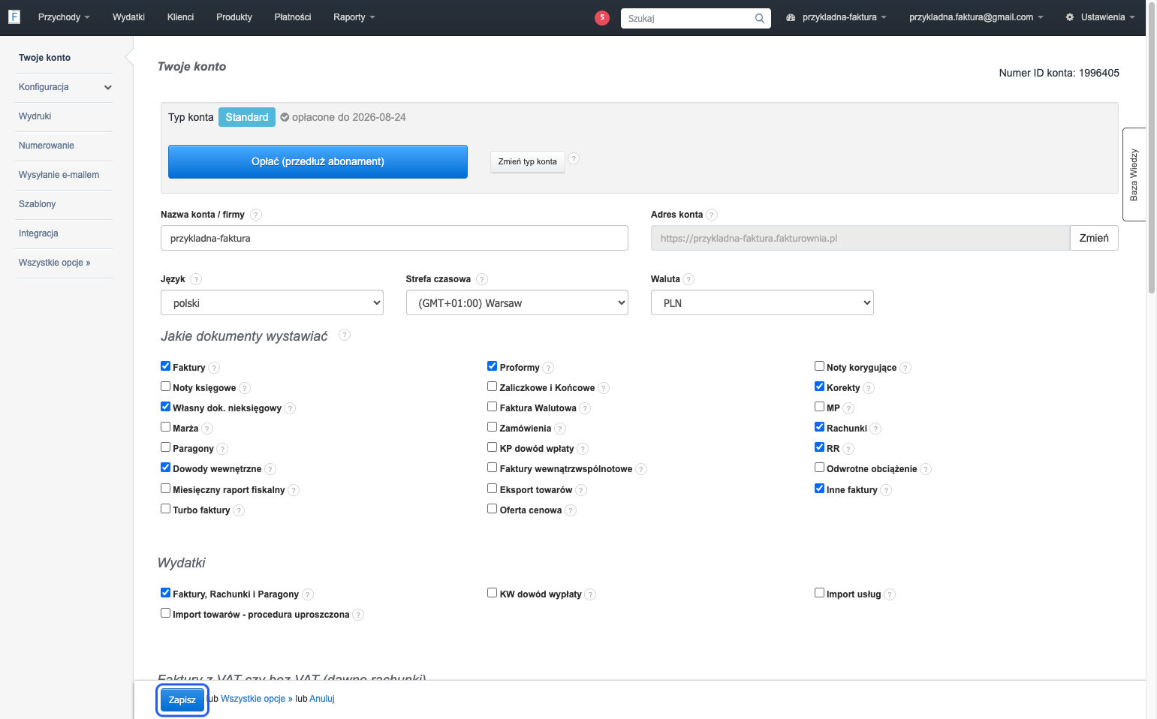
Task: Open the Baza Wiedzy side tab
Action: pyautogui.click(x=1134, y=174)
